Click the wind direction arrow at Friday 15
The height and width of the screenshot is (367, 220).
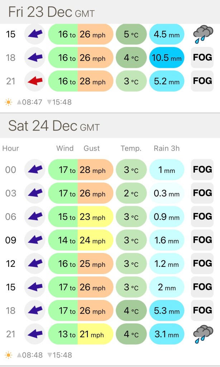click(x=35, y=34)
